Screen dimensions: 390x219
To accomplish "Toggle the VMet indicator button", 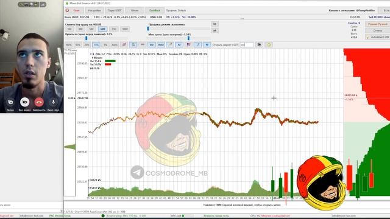I will point(161,44).
